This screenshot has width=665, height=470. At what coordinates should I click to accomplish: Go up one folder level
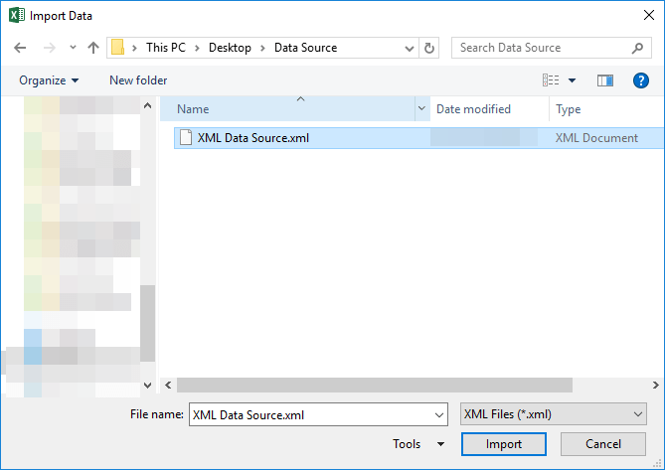(x=93, y=48)
